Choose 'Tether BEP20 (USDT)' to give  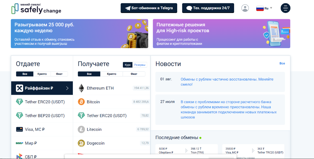pos(42,116)
